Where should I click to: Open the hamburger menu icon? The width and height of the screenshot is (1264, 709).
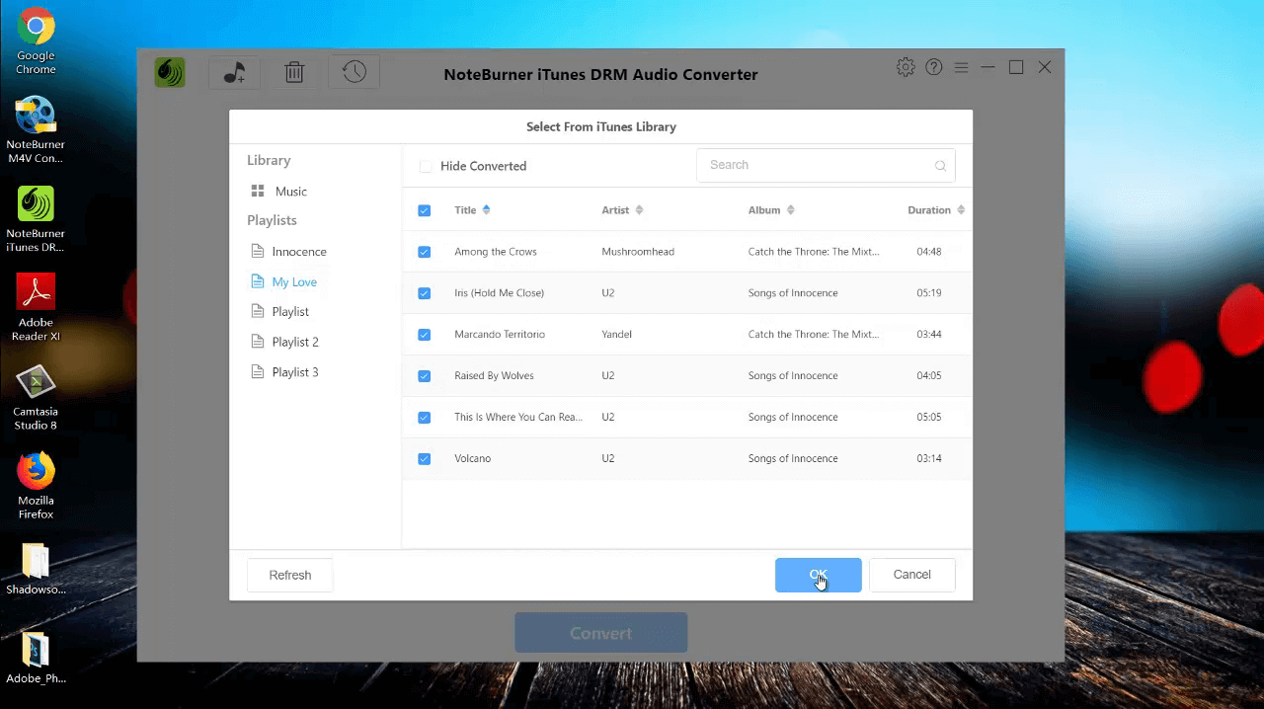click(x=961, y=68)
